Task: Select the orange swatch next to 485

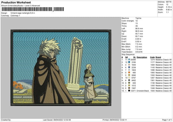Action: tap(129, 73)
